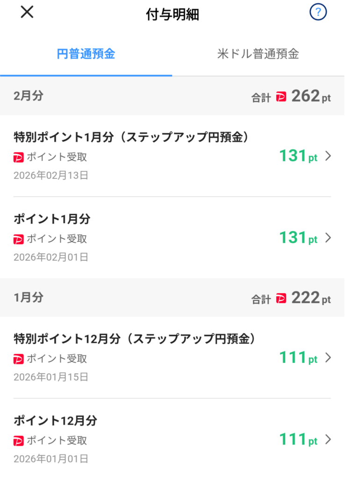Click the 2月分 section header
The image size is (345, 479).
(29, 96)
